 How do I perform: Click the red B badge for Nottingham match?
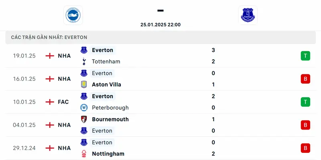click(x=305, y=148)
